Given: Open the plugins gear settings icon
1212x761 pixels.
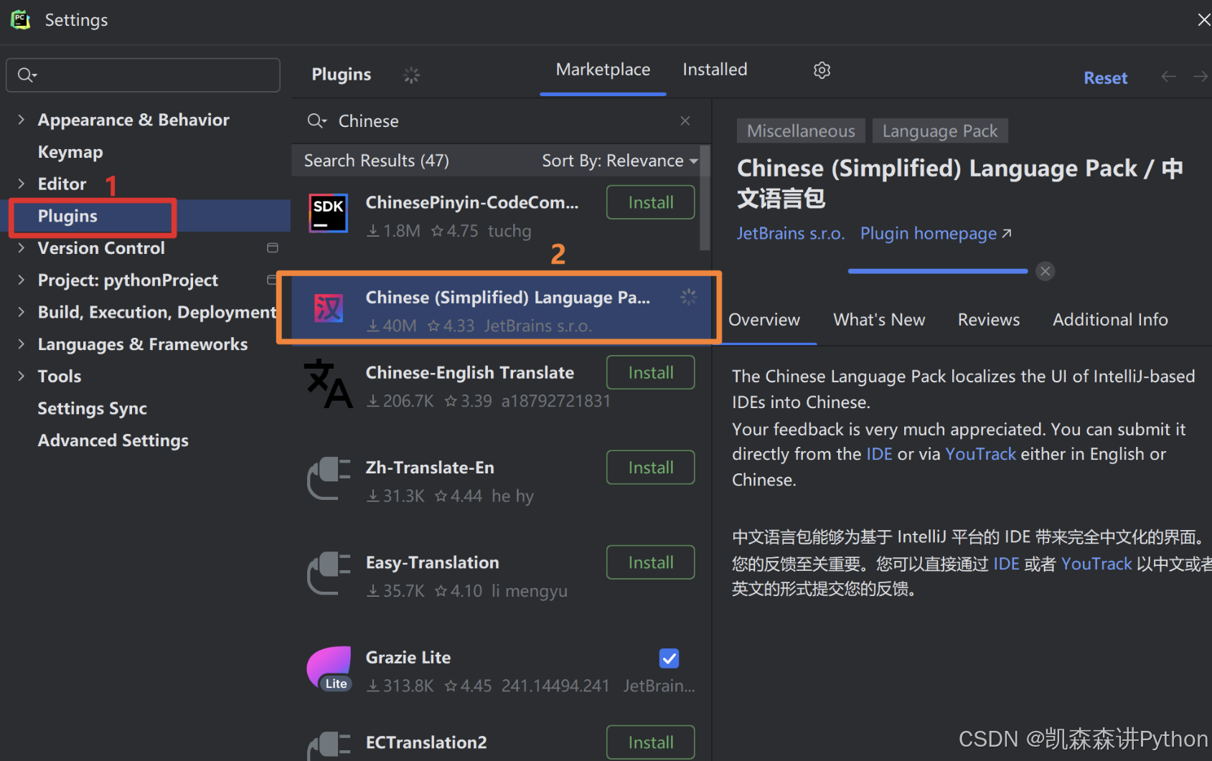Looking at the screenshot, I should [822, 70].
